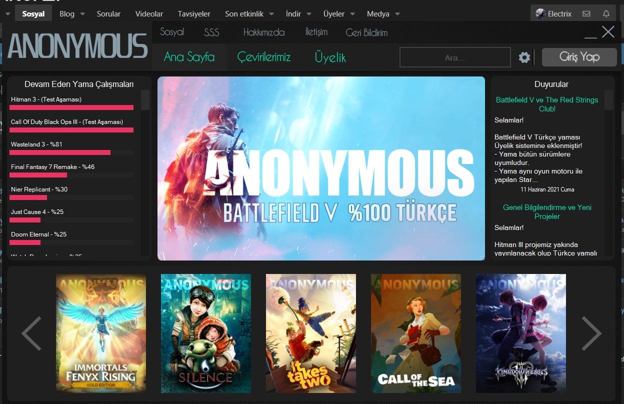
Task: Click the 11 Haziran 2021 Cuma date
Action: point(547,189)
